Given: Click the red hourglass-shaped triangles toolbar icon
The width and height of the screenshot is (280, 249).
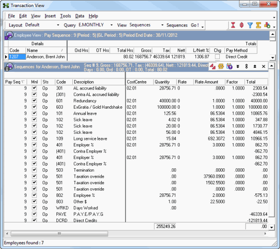Looking at the screenshot, I should [x=233, y=25].
